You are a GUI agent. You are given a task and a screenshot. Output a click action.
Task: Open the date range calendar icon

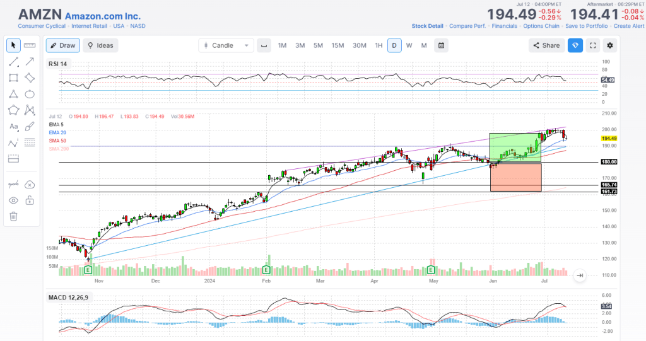442,45
